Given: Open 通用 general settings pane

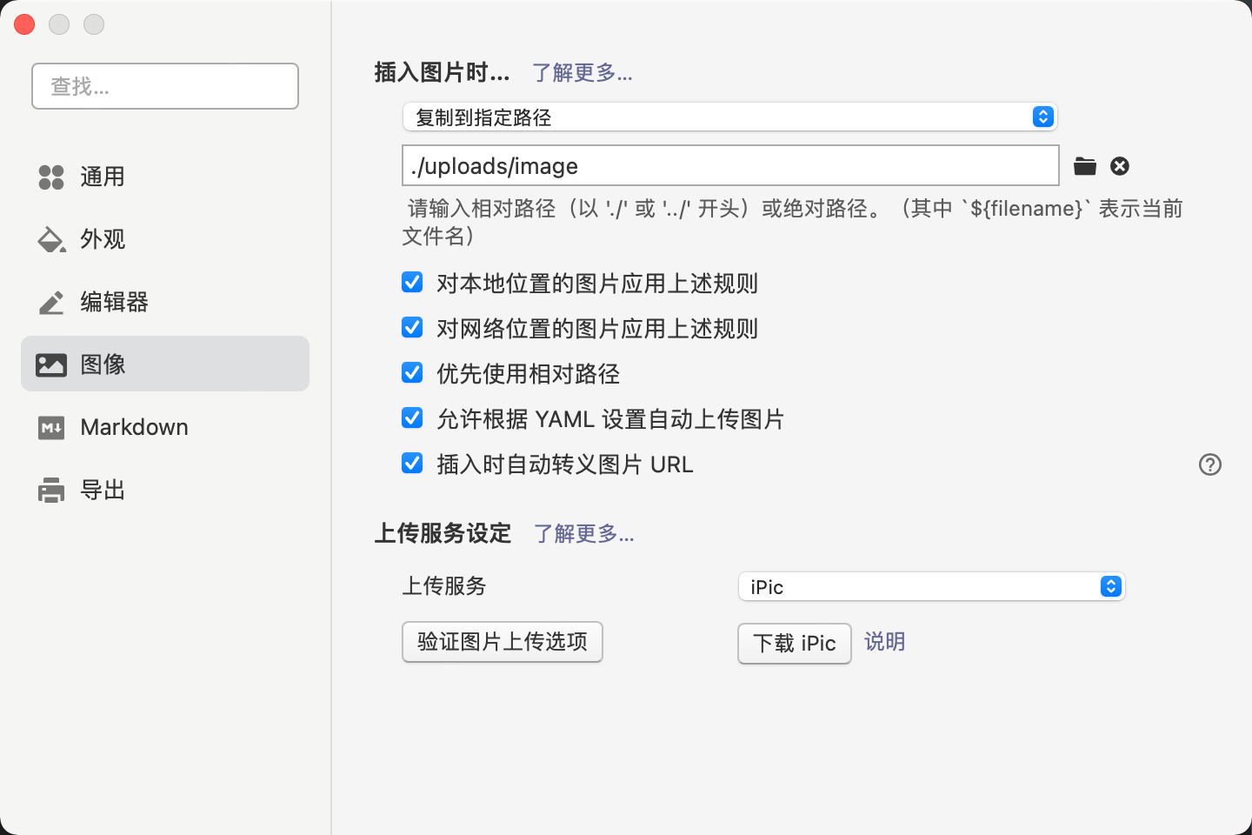Looking at the screenshot, I should 102,177.
